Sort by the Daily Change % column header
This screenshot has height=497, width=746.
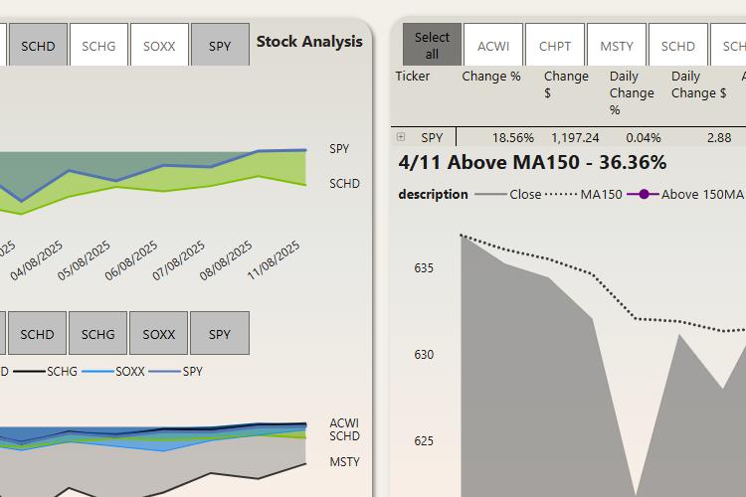click(632, 92)
